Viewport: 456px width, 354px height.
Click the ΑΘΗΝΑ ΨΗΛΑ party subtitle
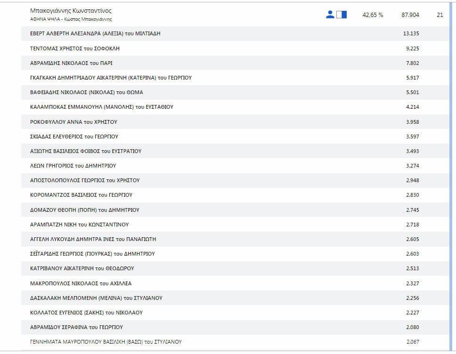71,19
